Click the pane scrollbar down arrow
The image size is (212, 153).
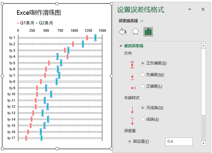click(x=203, y=143)
